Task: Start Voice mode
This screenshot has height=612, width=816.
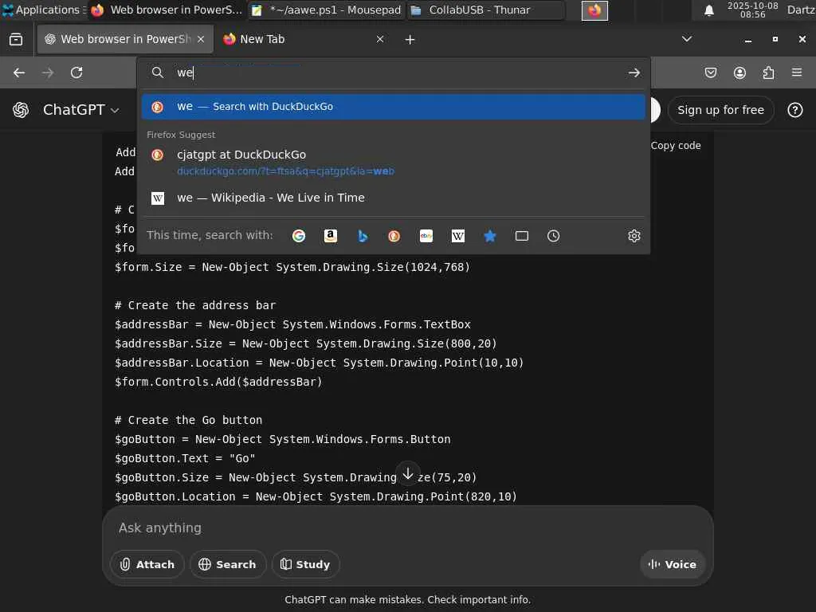Action: pyautogui.click(x=673, y=564)
